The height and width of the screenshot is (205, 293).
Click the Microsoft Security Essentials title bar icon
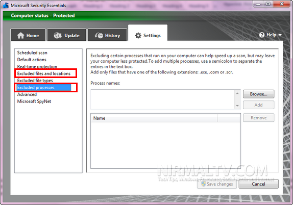[6, 5]
